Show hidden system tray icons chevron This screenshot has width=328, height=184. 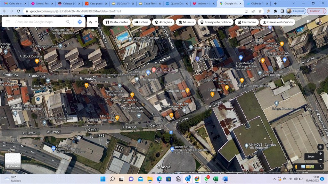[x=274, y=179]
